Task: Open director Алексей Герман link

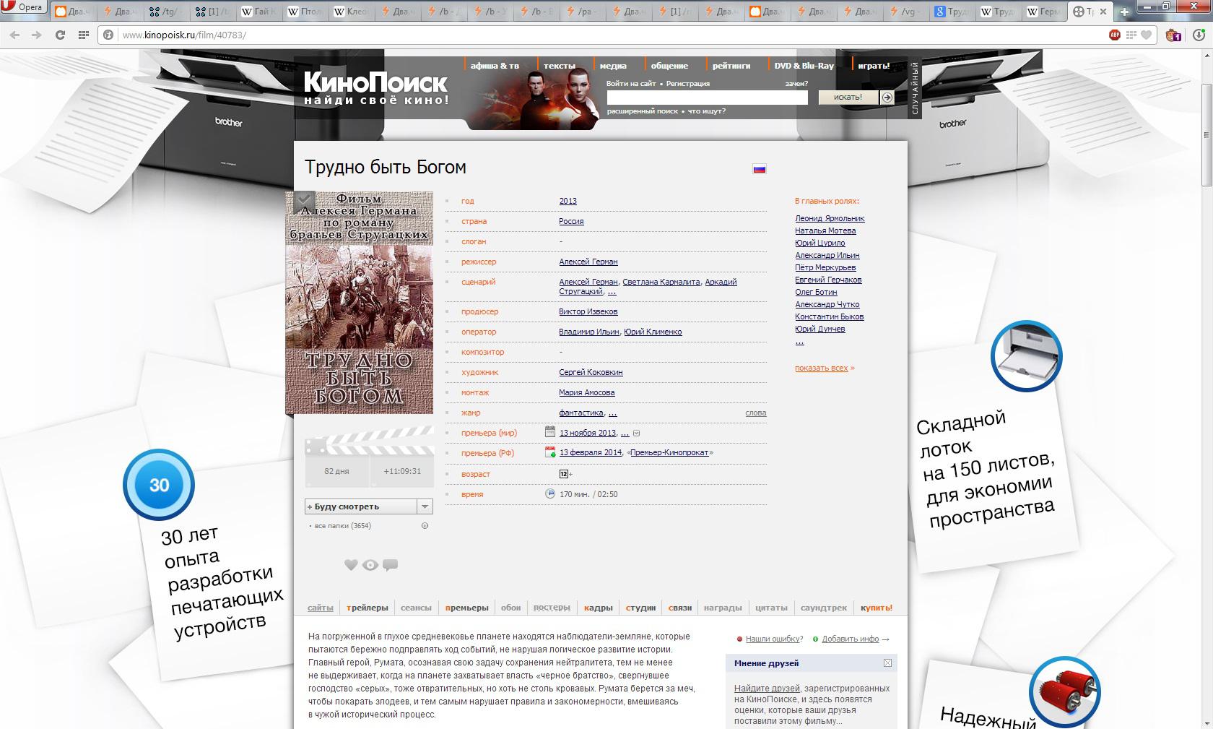Action: point(588,262)
